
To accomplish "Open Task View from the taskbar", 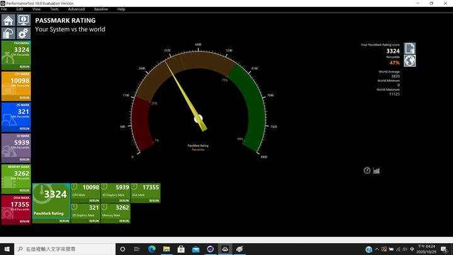I will tap(137, 249).
